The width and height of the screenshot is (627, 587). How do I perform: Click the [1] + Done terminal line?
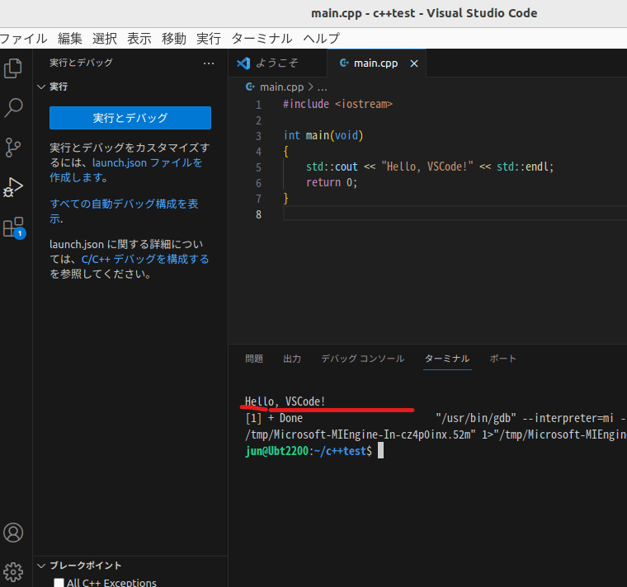[x=274, y=418]
